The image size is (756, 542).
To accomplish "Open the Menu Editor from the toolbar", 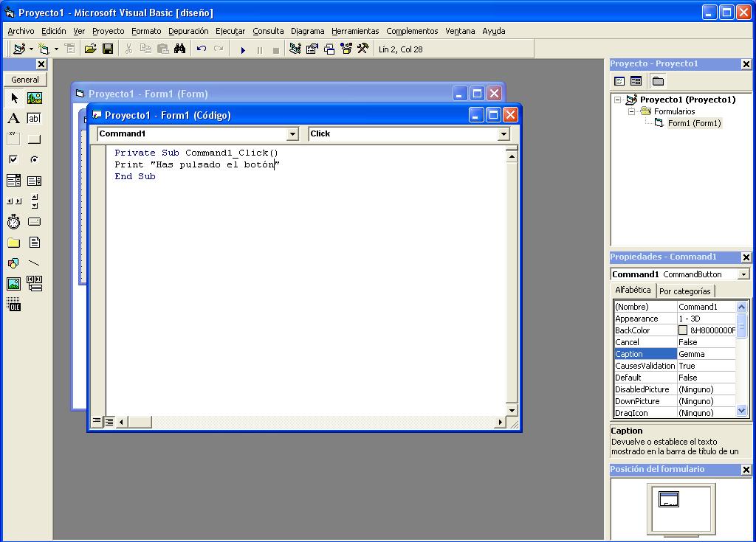I will coord(69,48).
